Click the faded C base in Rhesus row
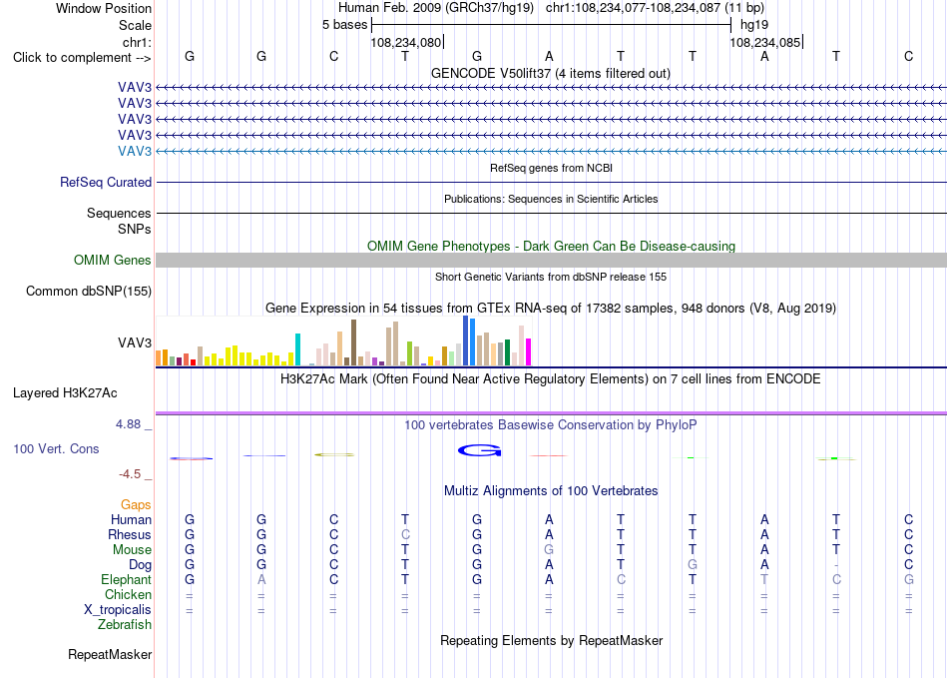The height and width of the screenshot is (678, 948). point(405,534)
